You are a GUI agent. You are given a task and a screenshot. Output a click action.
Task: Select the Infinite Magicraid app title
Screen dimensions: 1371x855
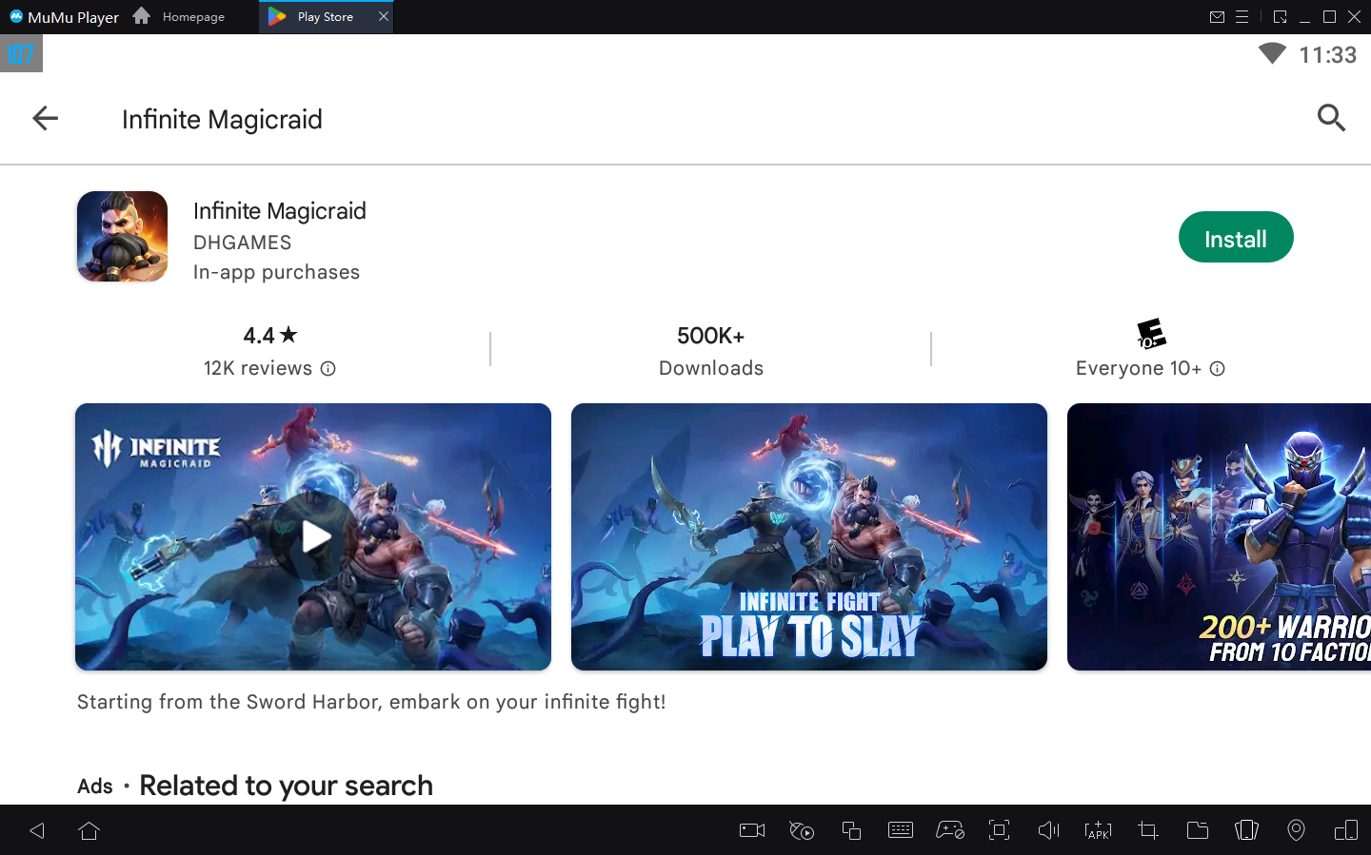tap(280, 211)
